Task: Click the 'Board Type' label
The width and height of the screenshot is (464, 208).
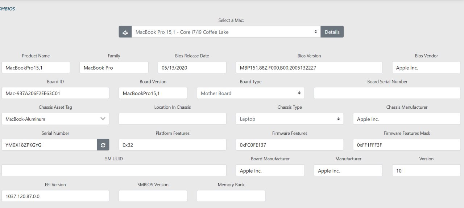Action: pyautogui.click(x=250, y=82)
